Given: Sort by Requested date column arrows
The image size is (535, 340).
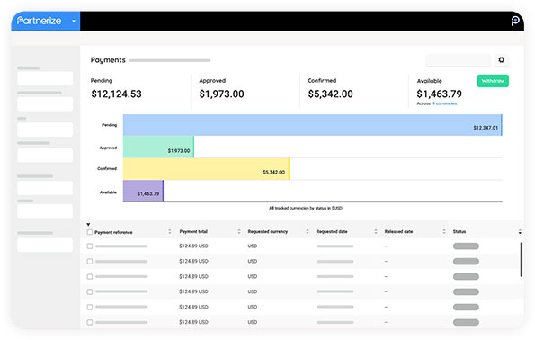Looking at the screenshot, I should 376,232.
